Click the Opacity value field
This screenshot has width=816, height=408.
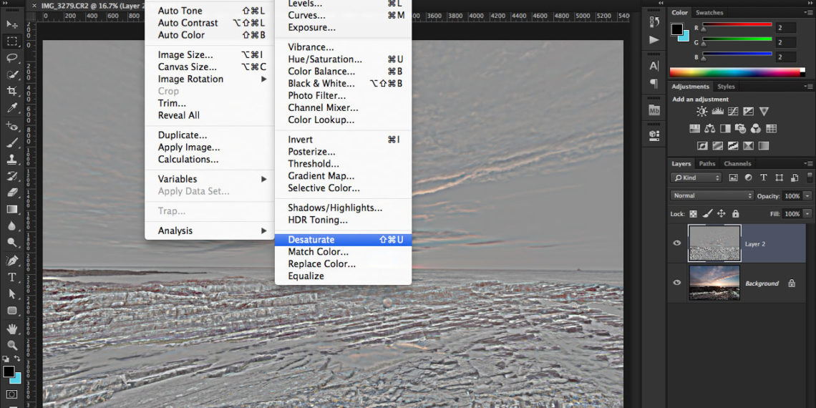point(792,196)
